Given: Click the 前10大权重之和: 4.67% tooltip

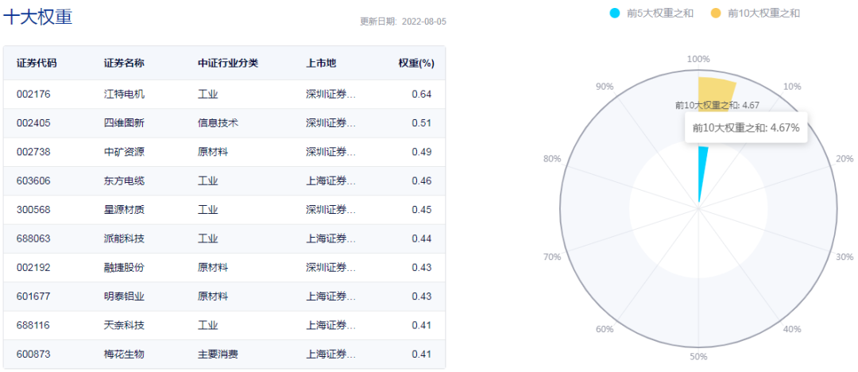Looking at the screenshot, I should click(x=746, y=128).
